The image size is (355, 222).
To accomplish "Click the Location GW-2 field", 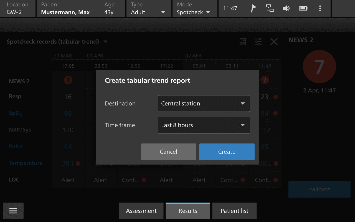I will [18, 9].
